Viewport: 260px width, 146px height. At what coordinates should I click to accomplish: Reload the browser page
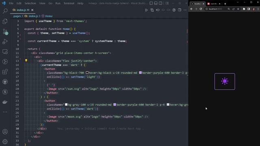point(201,9)
